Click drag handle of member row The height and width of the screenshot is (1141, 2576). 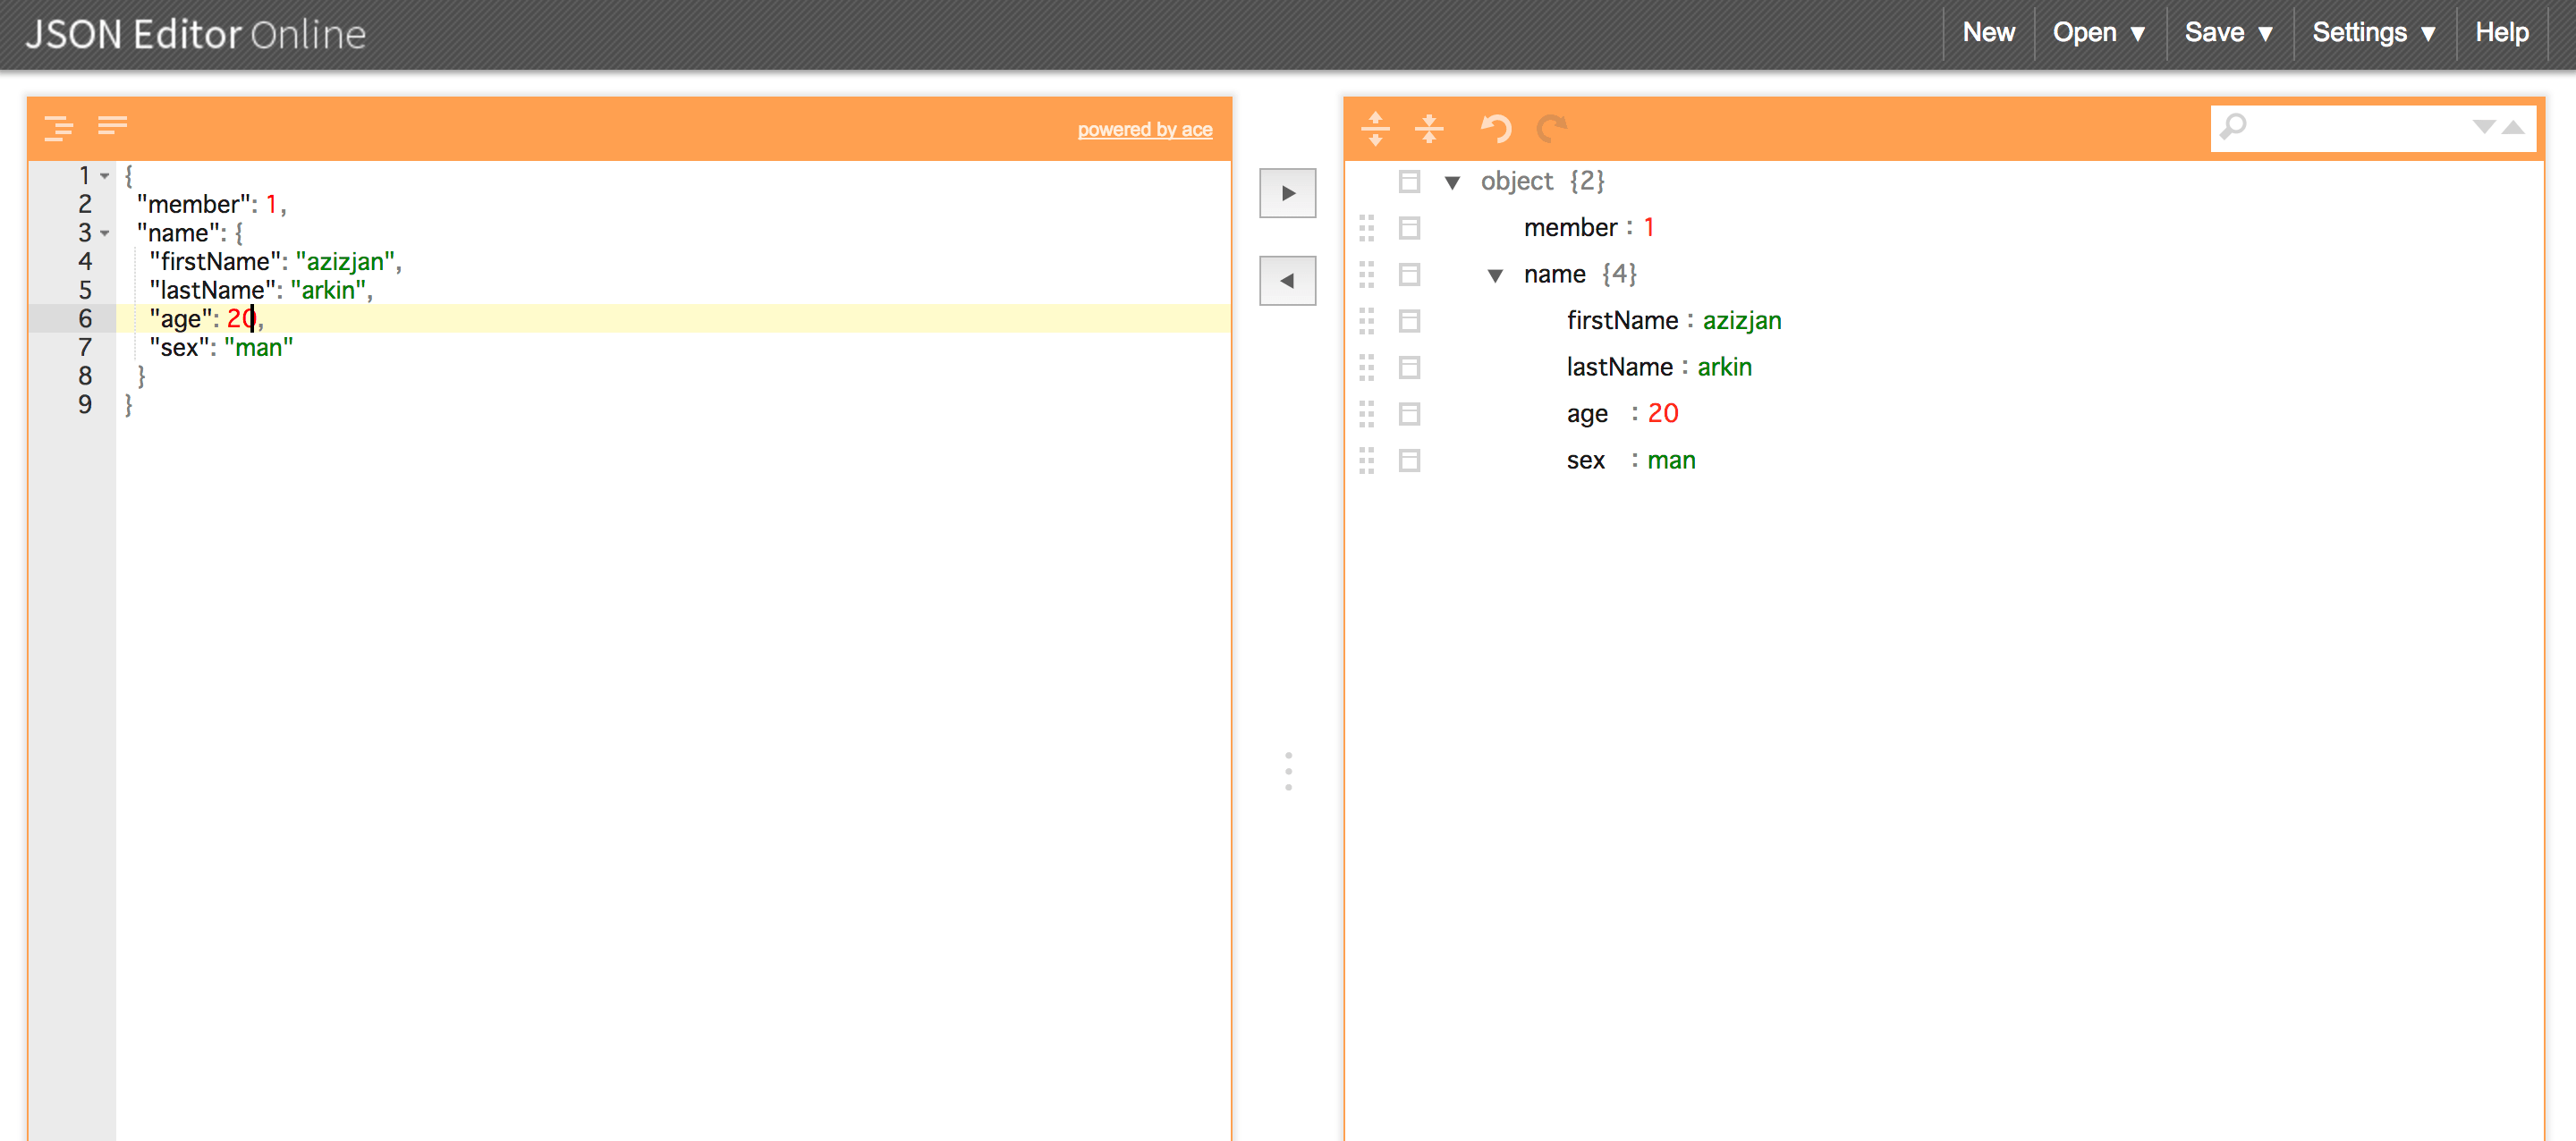click(x=1367, y=228)
